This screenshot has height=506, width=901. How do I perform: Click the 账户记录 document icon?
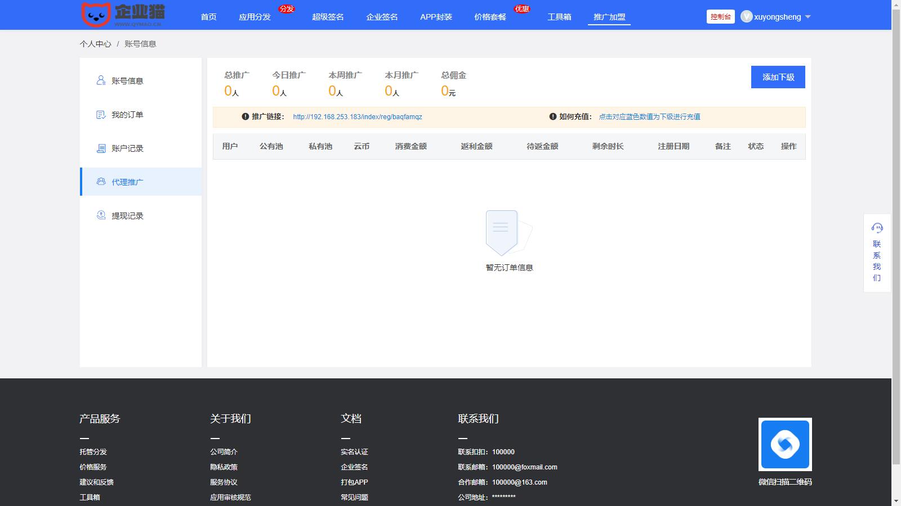click(101, 148)
